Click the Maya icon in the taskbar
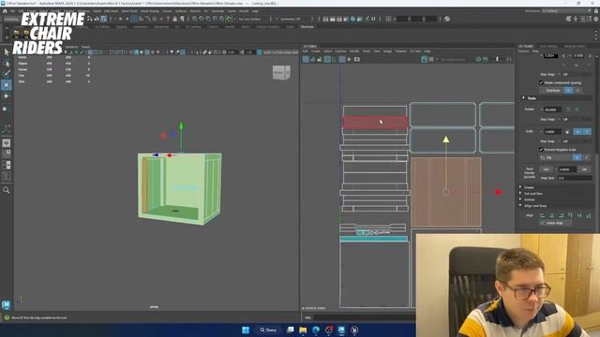Viewport: 600px width, 337px height. point(341,330)
